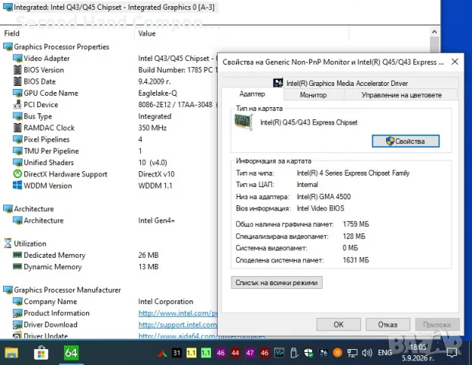Open Windows Security shield tray icon

(x=308, y=353)
